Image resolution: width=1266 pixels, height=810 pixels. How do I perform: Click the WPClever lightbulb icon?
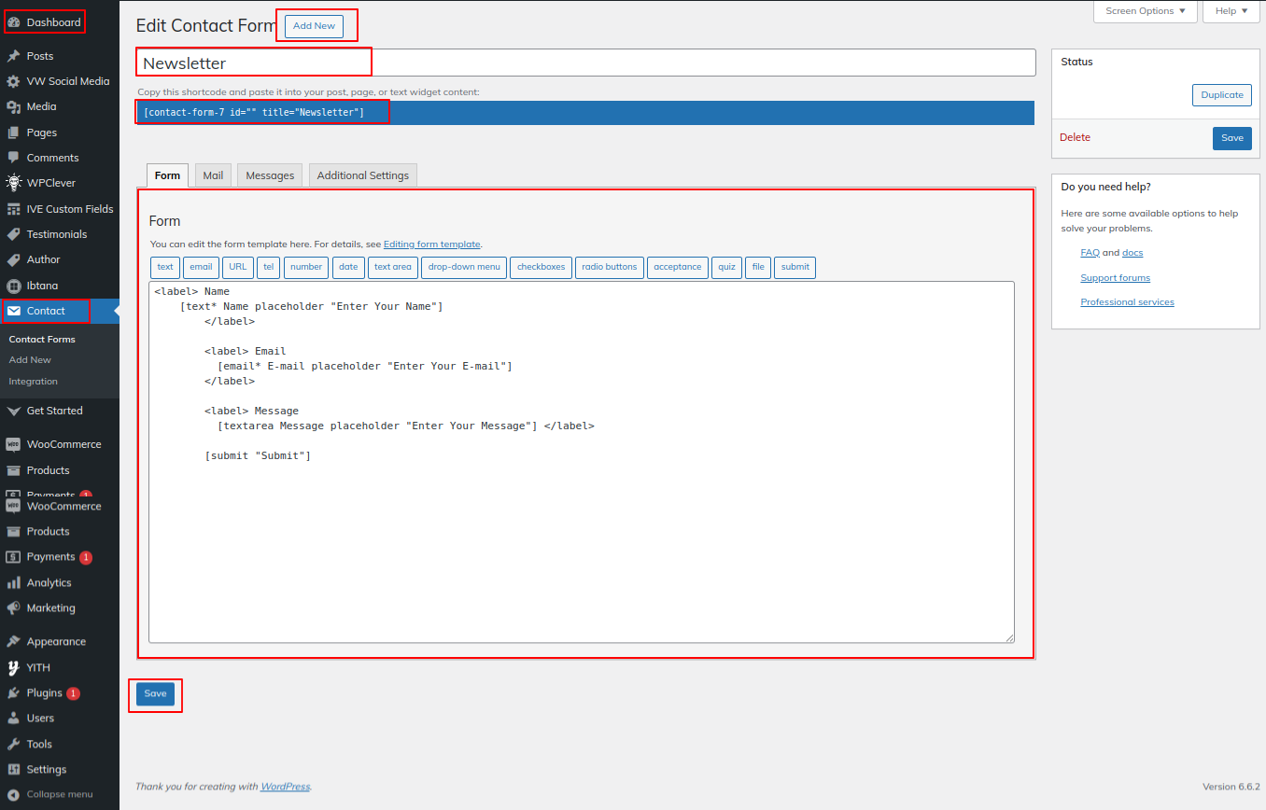[14, 183]
